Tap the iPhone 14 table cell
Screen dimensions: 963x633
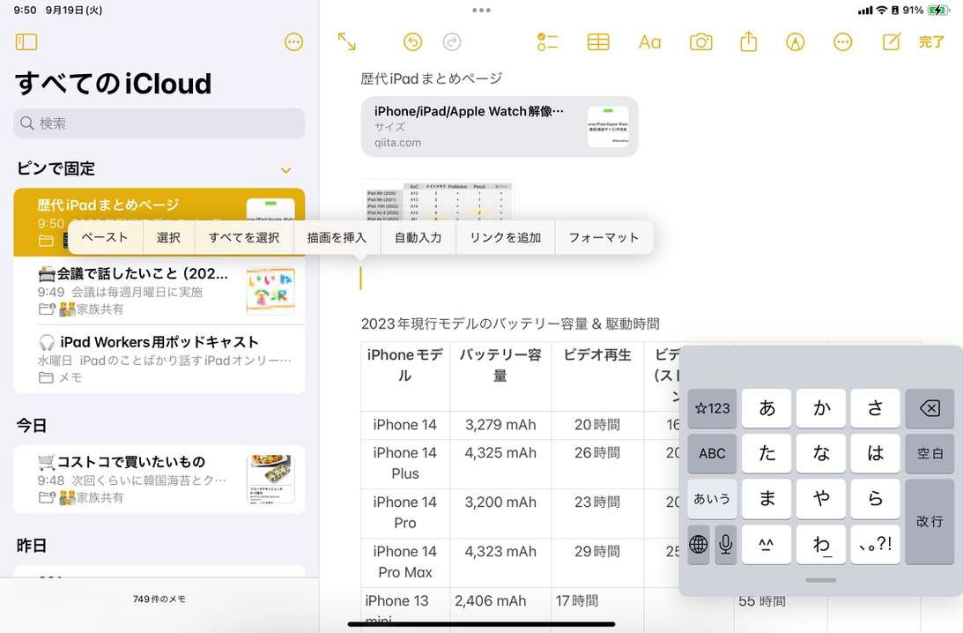click(404, 425)
